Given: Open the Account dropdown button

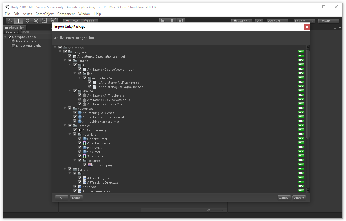Looking at the screenshot, I should tap(277, 21).
